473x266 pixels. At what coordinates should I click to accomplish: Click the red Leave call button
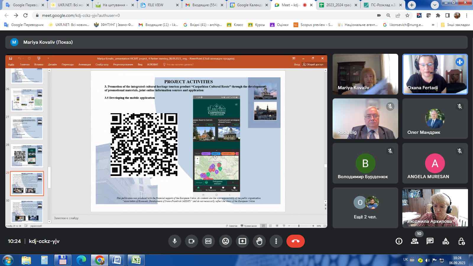tap(295, 241)
